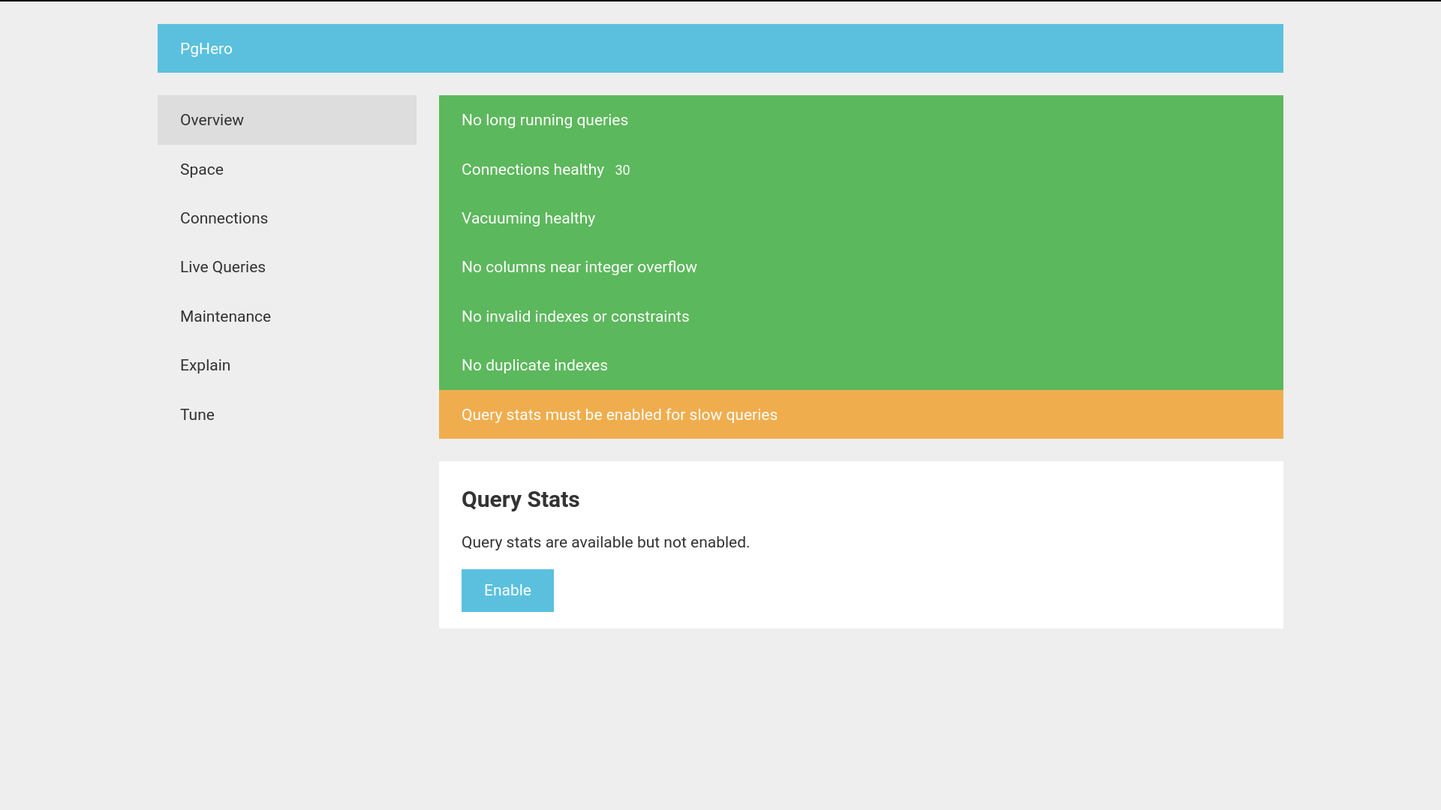The image size is (1441, 810).
Task: Open the Overview sidebar item
Action: click(212, 120)
